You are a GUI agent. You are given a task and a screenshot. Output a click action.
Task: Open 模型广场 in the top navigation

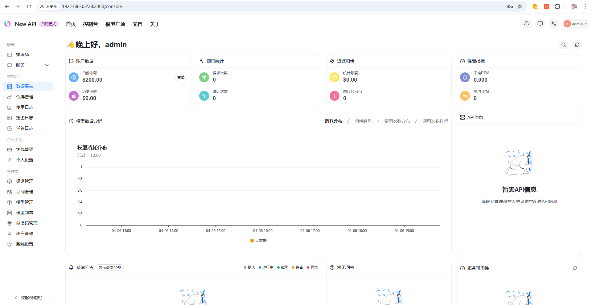coord(115,24)
